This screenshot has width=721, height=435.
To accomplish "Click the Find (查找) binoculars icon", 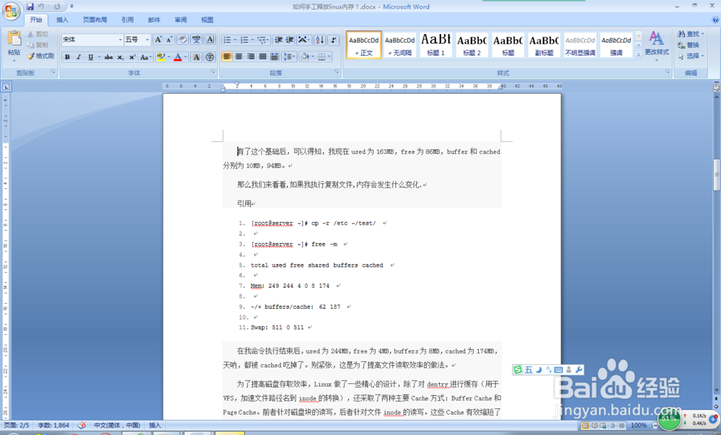I will coord(681,34).
